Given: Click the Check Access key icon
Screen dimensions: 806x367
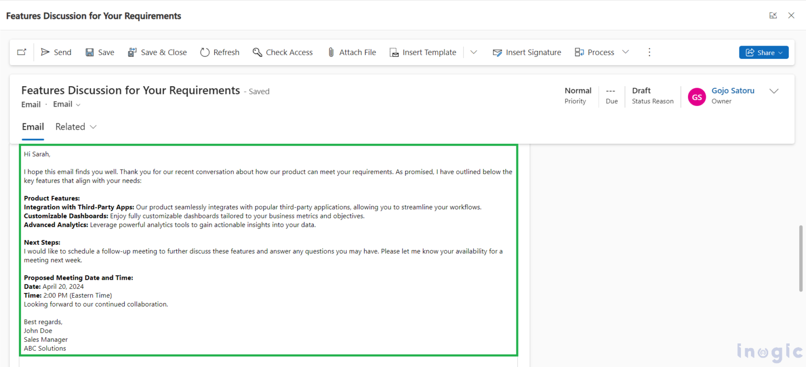Looking at the screenshot, I should (257, 52).
